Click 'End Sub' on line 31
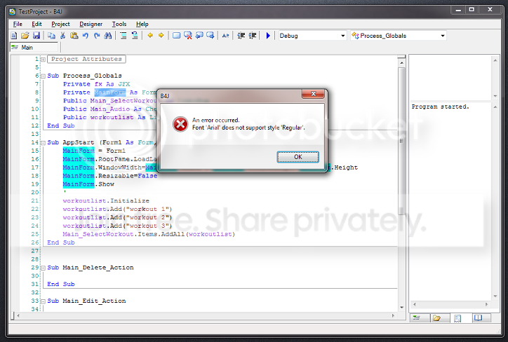 point(61,284)
